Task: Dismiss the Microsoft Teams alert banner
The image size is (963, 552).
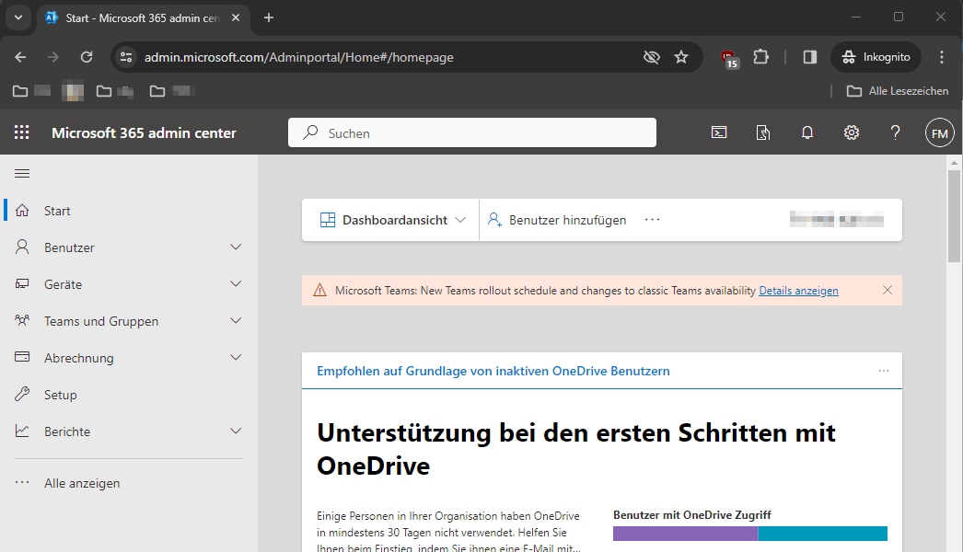Action: coord(888,290)
